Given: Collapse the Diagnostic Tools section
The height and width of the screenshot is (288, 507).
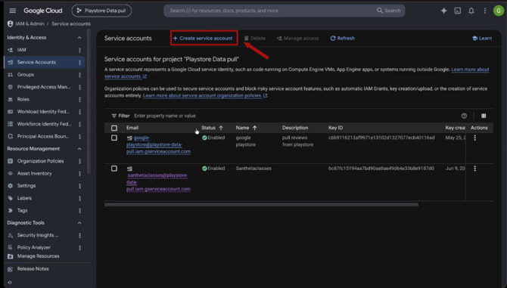Looking at the screenshot, I should [79, 223].
